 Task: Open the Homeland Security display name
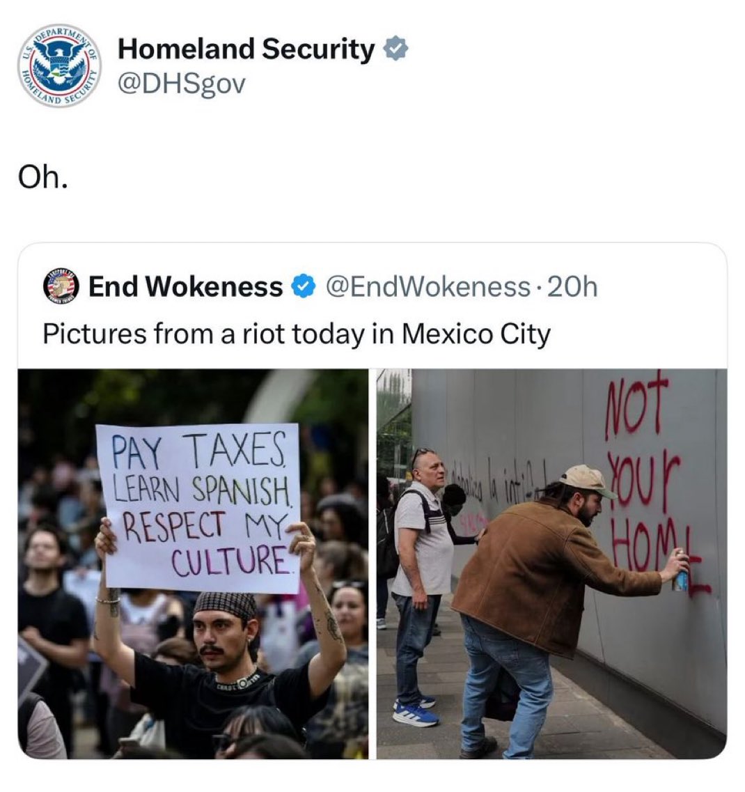pos(246,49)
